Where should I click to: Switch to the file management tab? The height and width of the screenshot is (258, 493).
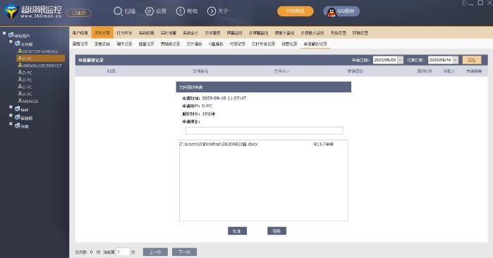(x=212, y=33)
